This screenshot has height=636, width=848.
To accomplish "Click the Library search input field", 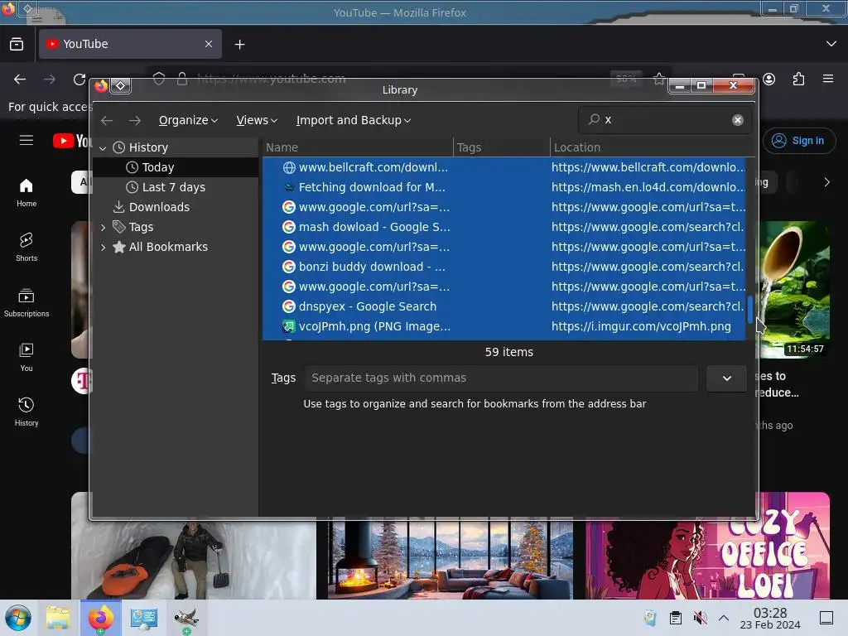I will pyautogui.click(x=665, y=119).
